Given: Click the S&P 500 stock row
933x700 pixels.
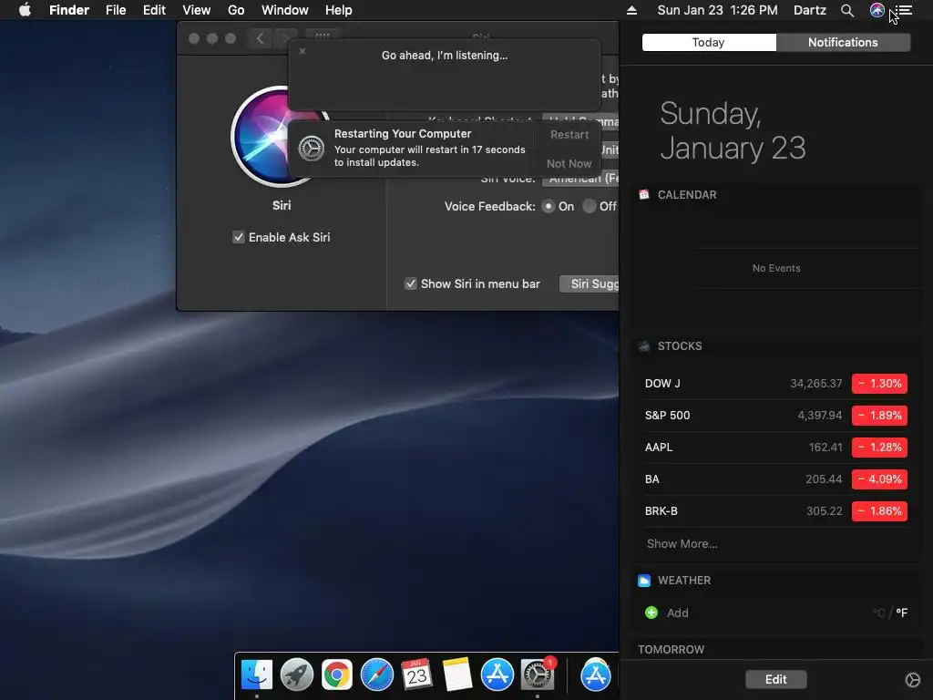Looking at the screenshot, I should (776, 416).
